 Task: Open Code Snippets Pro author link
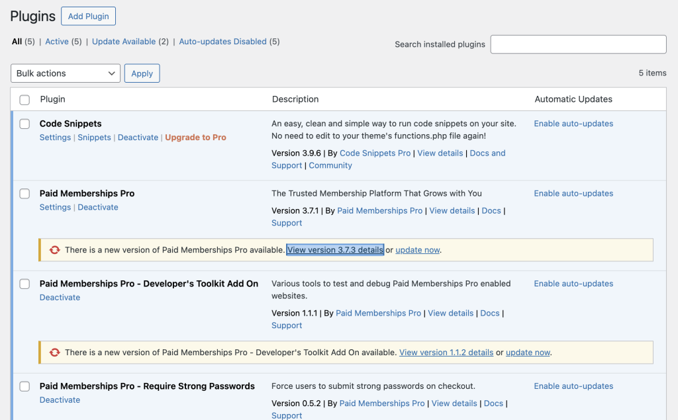375,153
